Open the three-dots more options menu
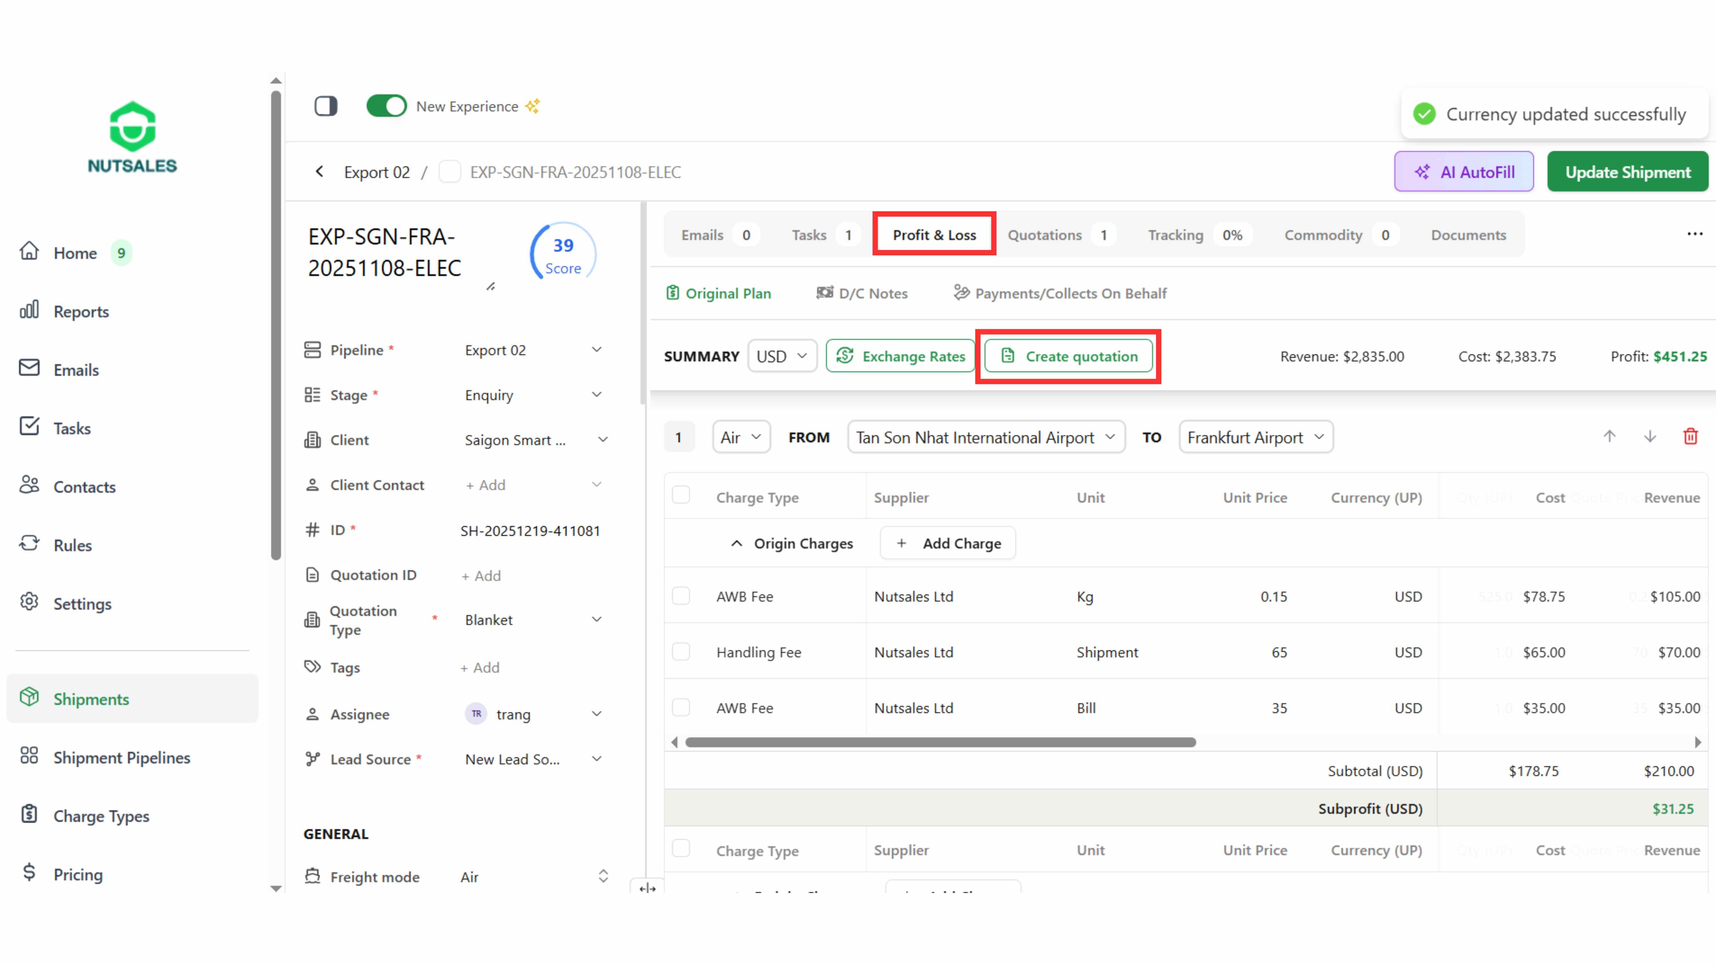This screenshot has height=965, width=1716. (1695, 234)
